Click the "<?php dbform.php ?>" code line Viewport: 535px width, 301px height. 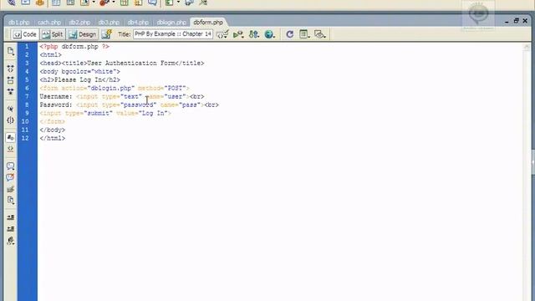coord(74,47)
